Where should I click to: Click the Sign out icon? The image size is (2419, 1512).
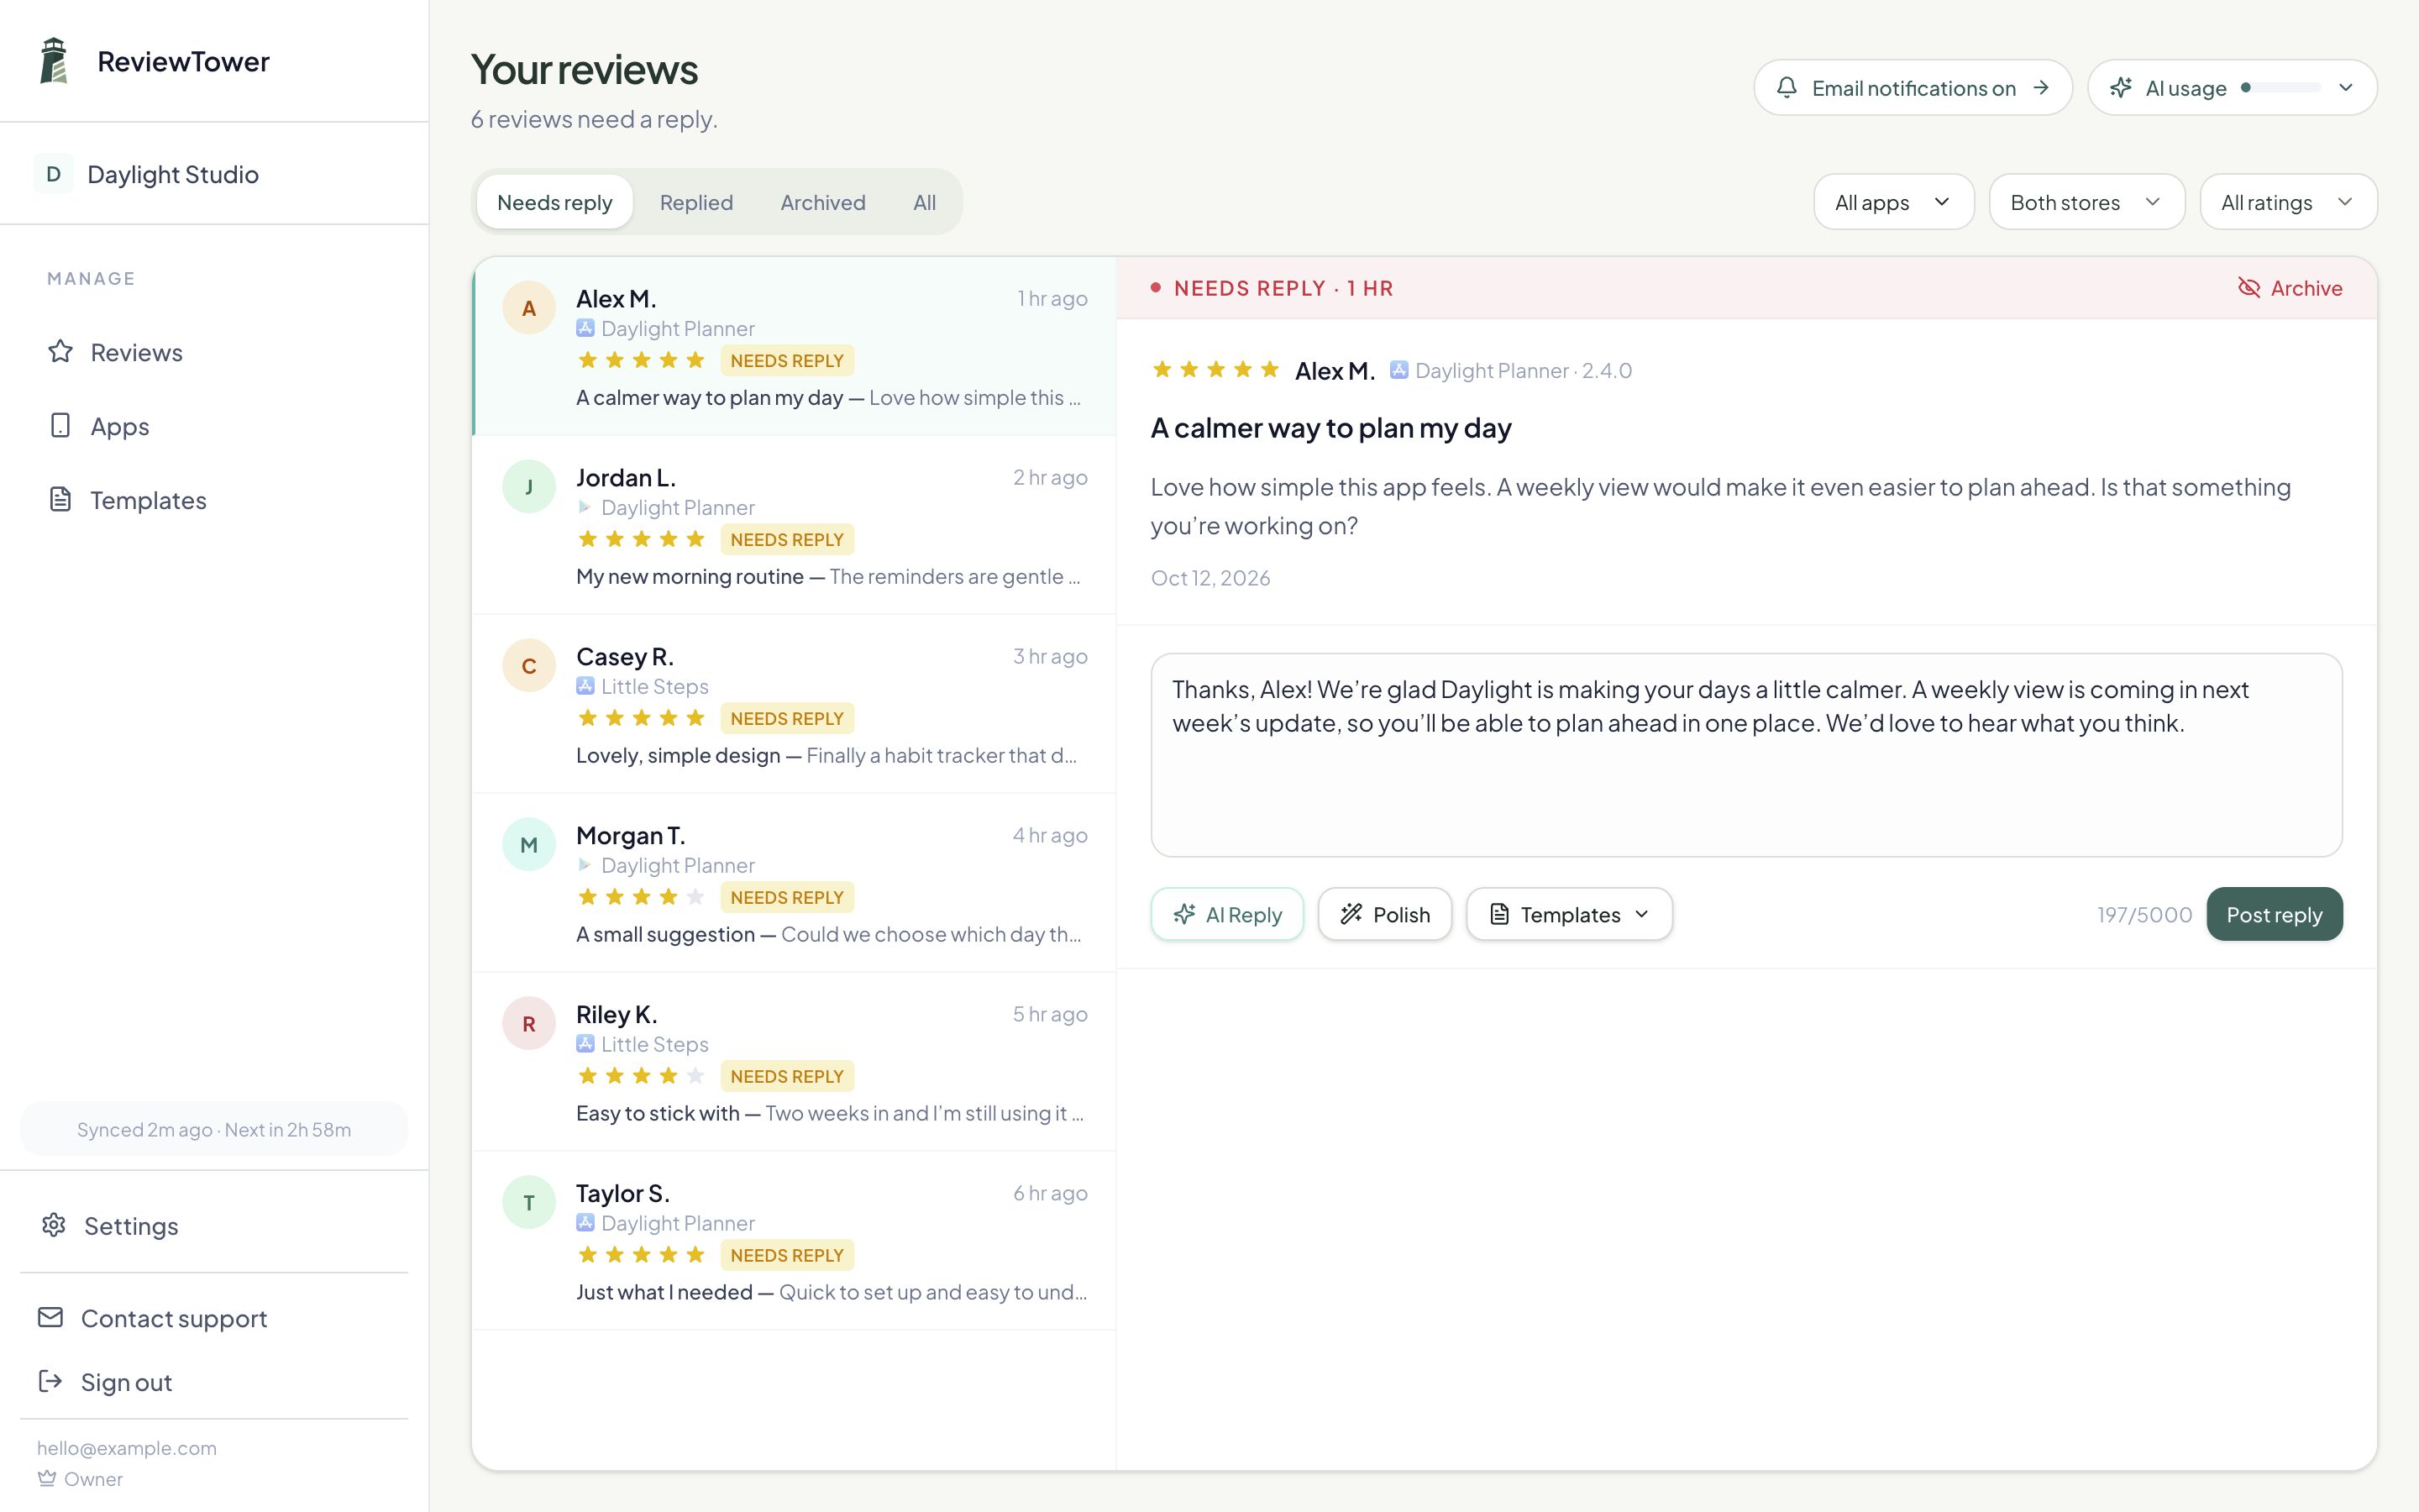pos(50,1382)
